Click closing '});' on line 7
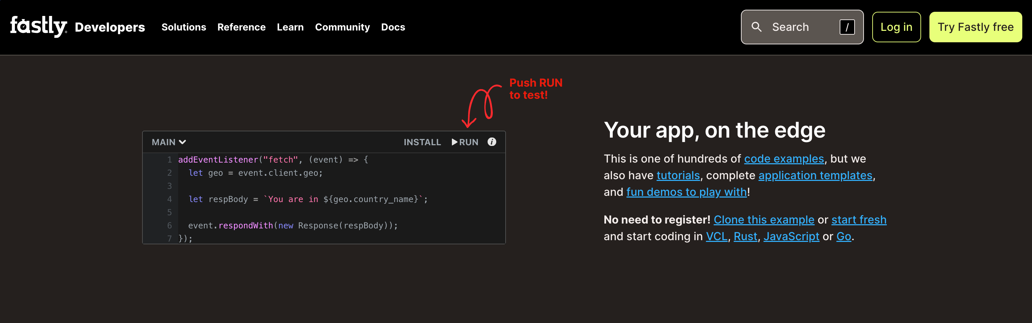The height and width of the screenshot is (323, 1032). coord(185,238)
